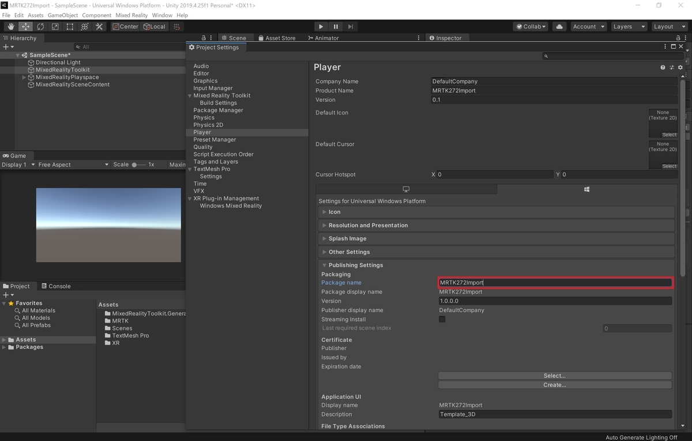Image resolution: width=692 pixels, height=441 pixels.
Task: Click the Play button
Action: [321, 26]
